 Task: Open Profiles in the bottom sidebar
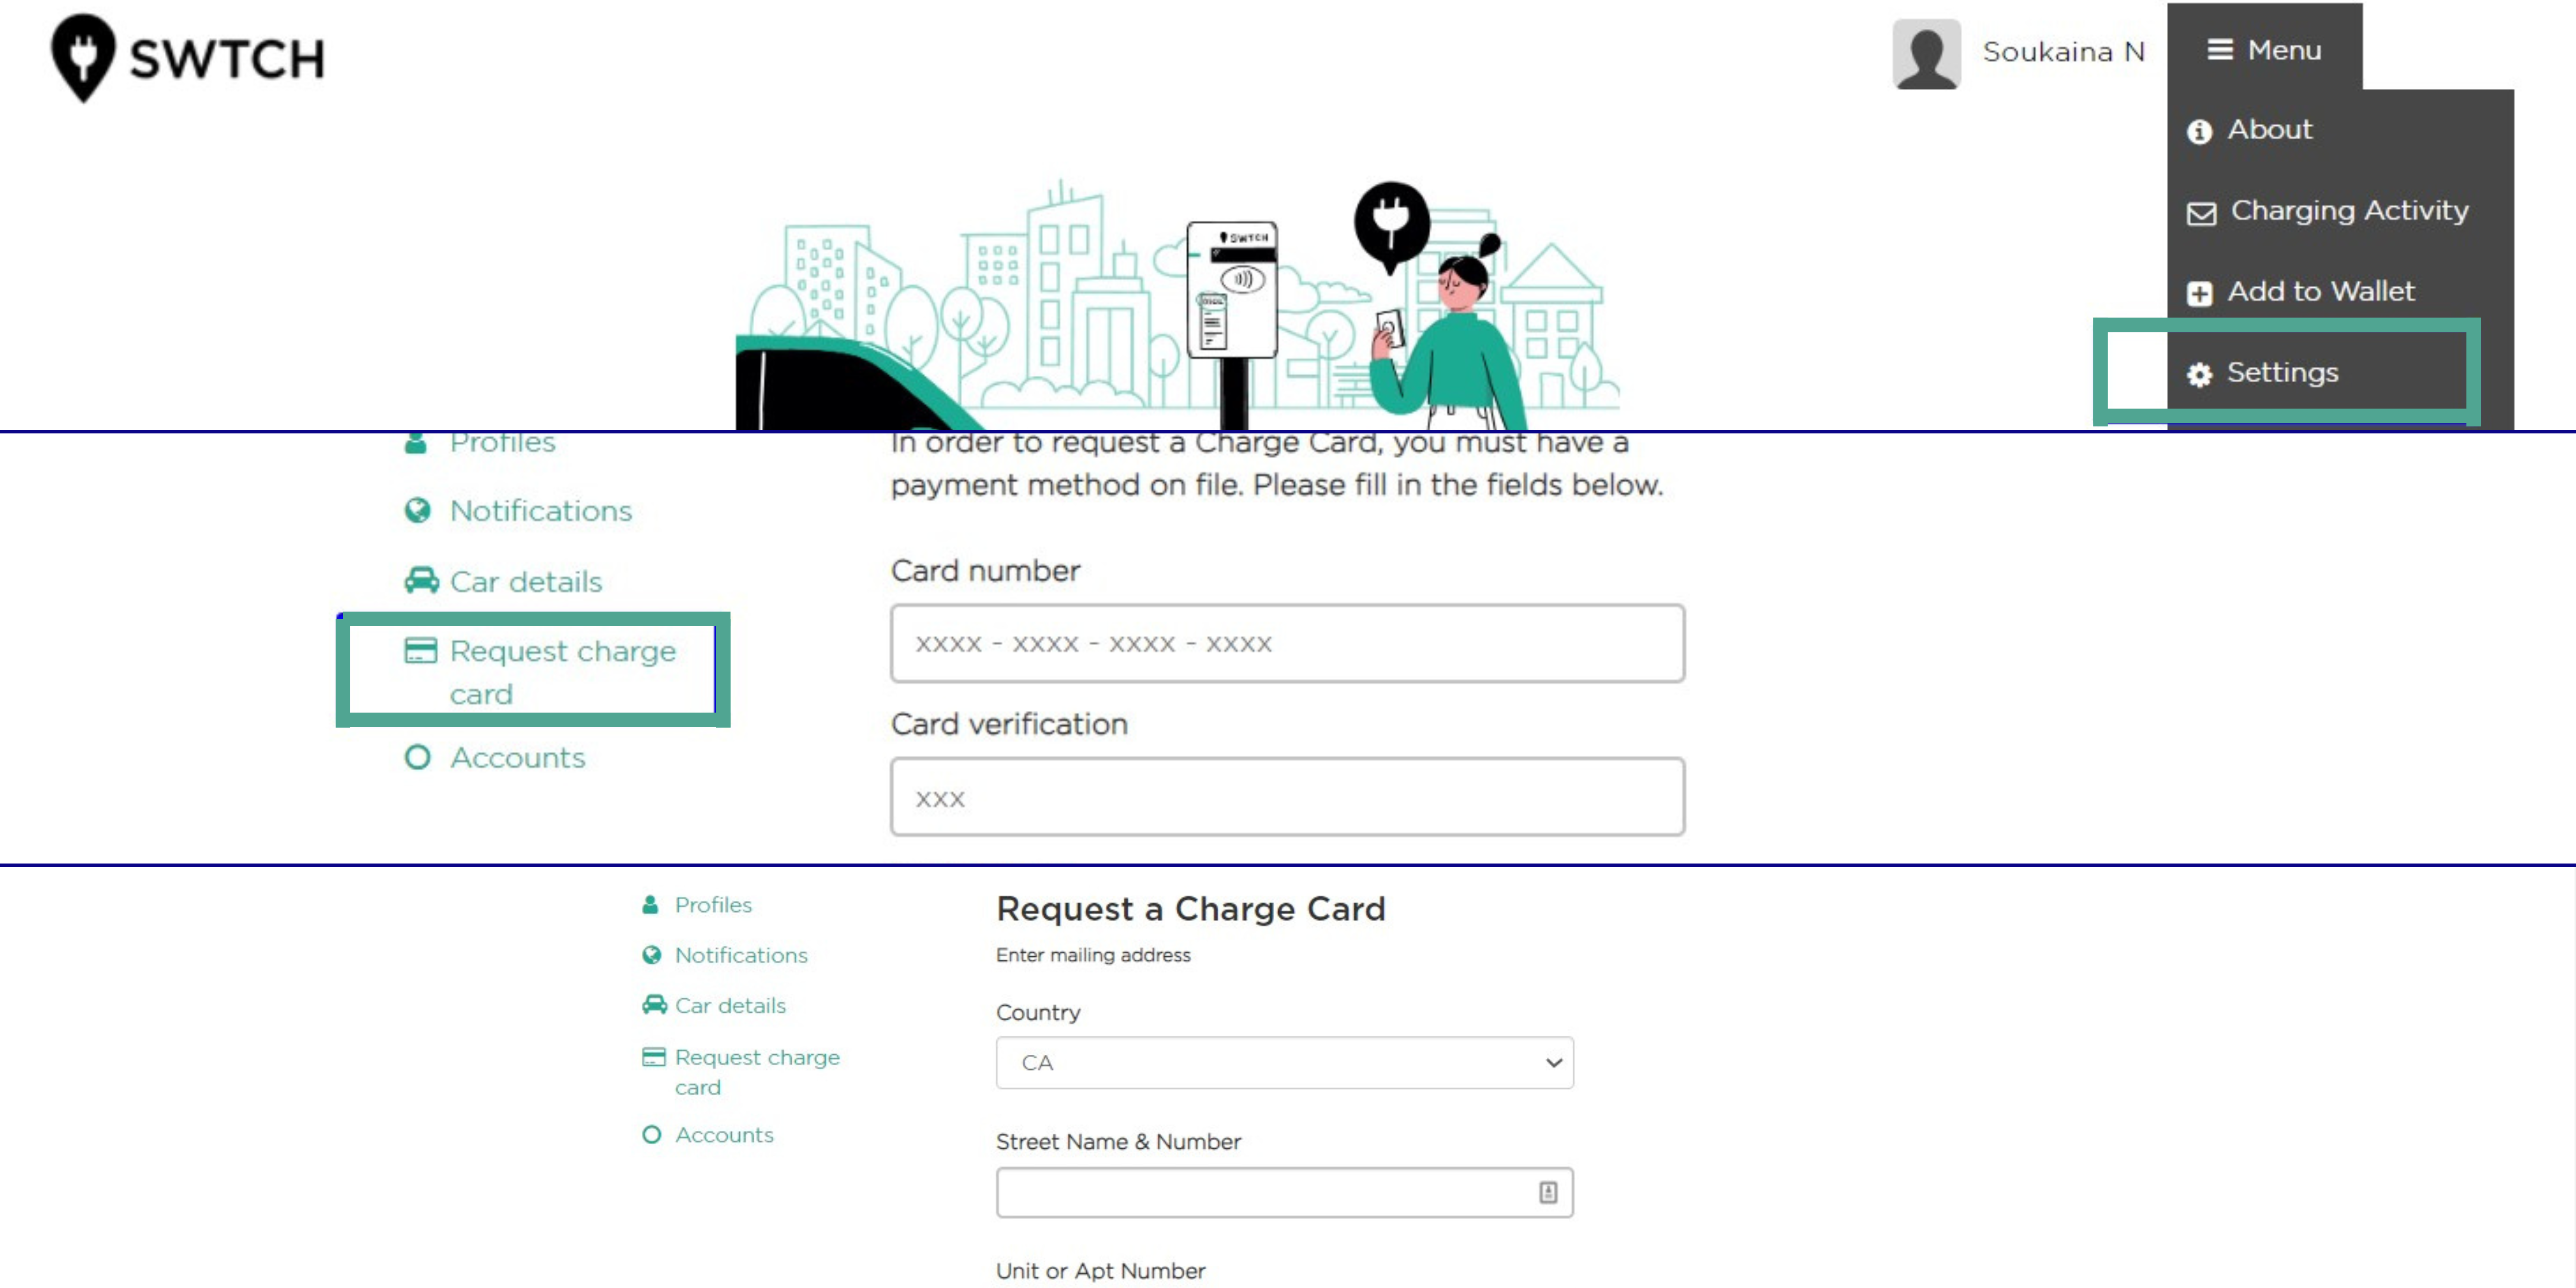click(713, 905)
